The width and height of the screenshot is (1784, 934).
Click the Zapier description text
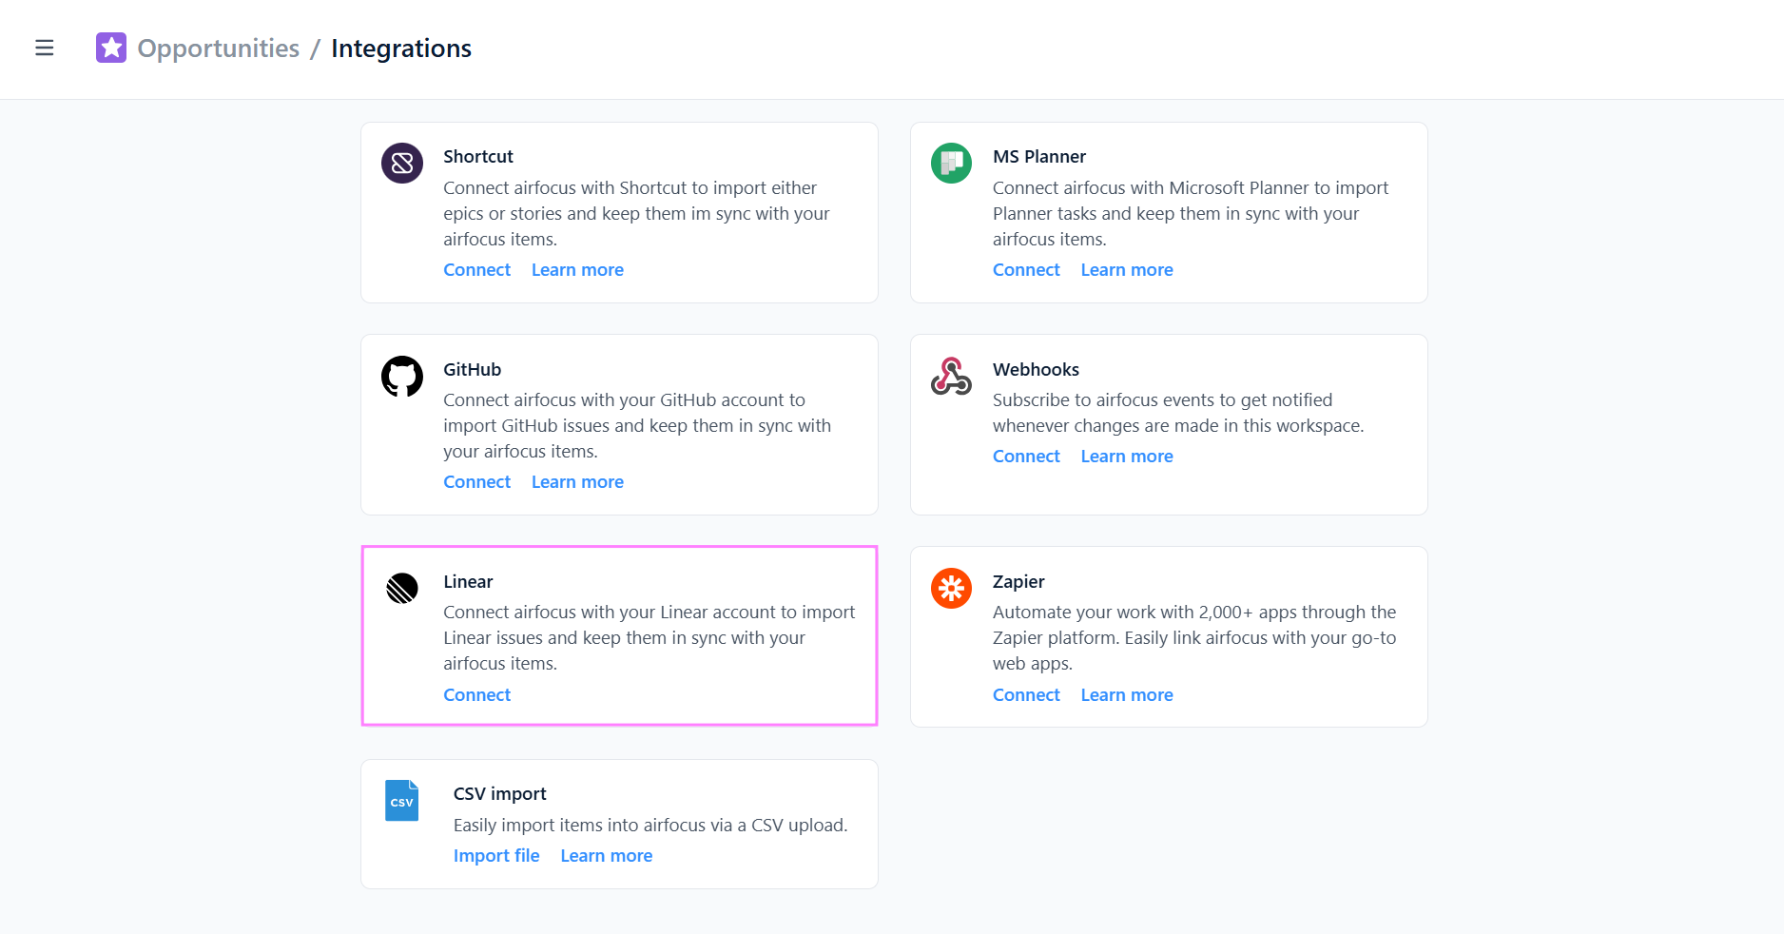[x=1194, y=638]
